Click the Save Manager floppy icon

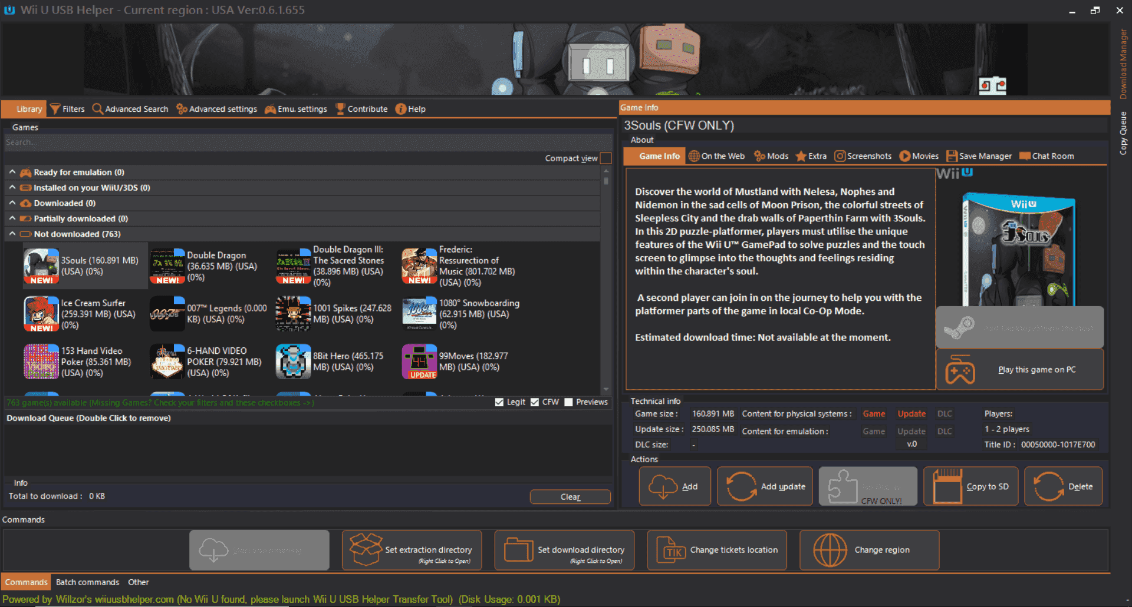952,156
